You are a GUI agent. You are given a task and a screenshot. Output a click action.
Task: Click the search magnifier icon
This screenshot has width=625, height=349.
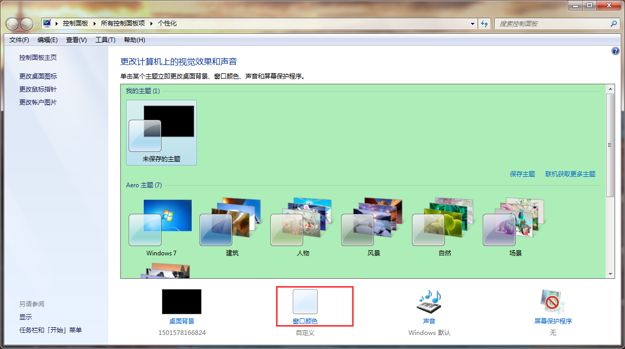click(x=614, y=23)
